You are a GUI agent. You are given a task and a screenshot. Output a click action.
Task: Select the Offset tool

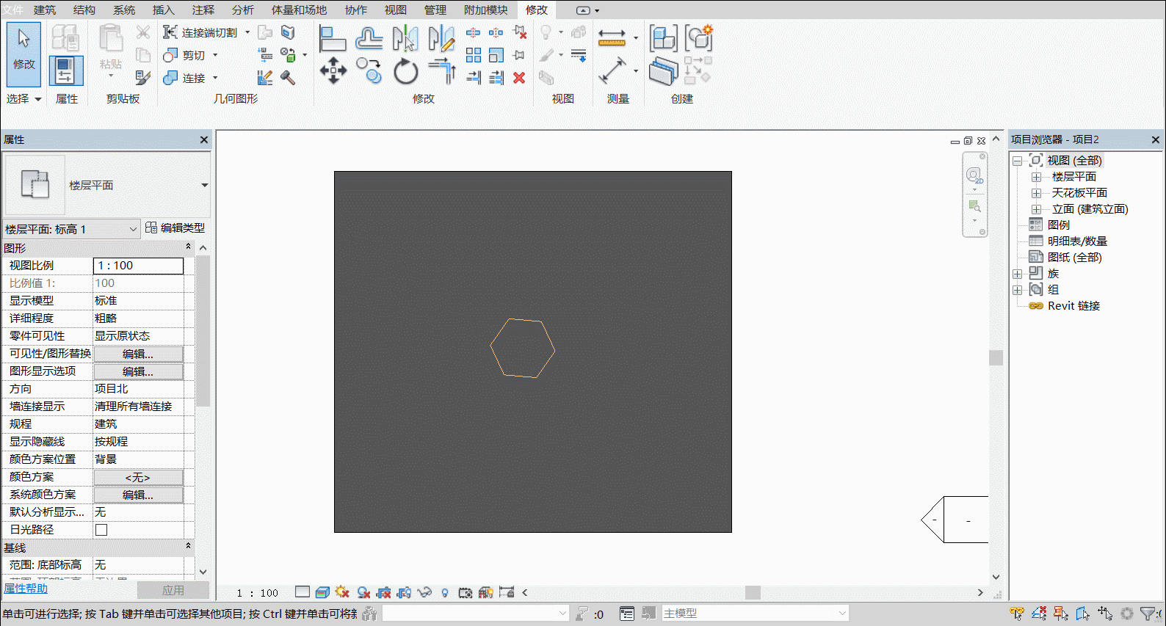(x=369, y=38)
